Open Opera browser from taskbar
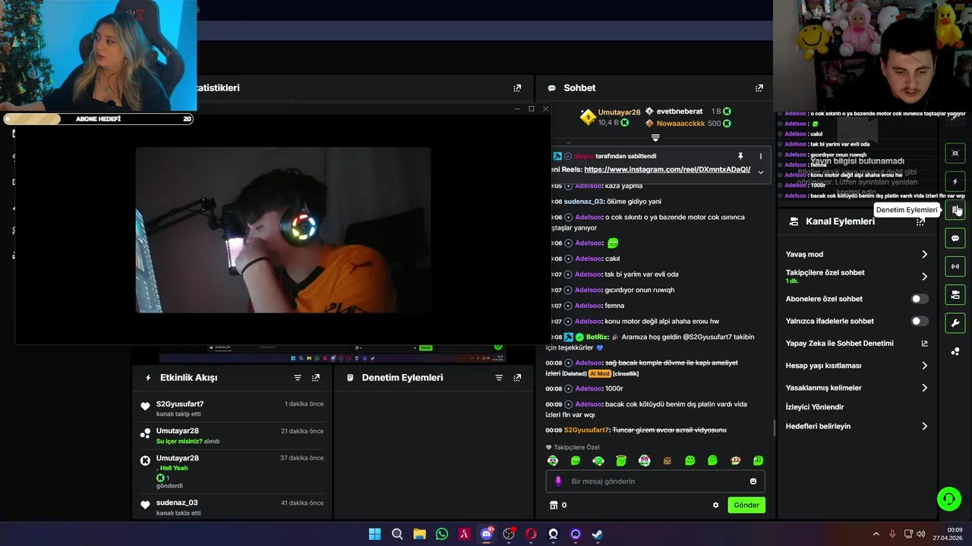This screenshot has height=546, width=972. [531, 534]
